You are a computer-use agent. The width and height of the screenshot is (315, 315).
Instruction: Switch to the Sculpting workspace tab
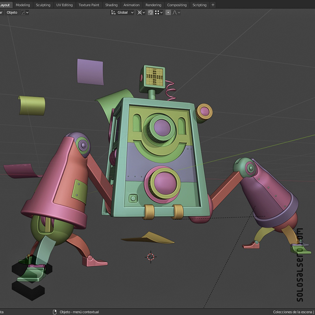coord(43,5)
